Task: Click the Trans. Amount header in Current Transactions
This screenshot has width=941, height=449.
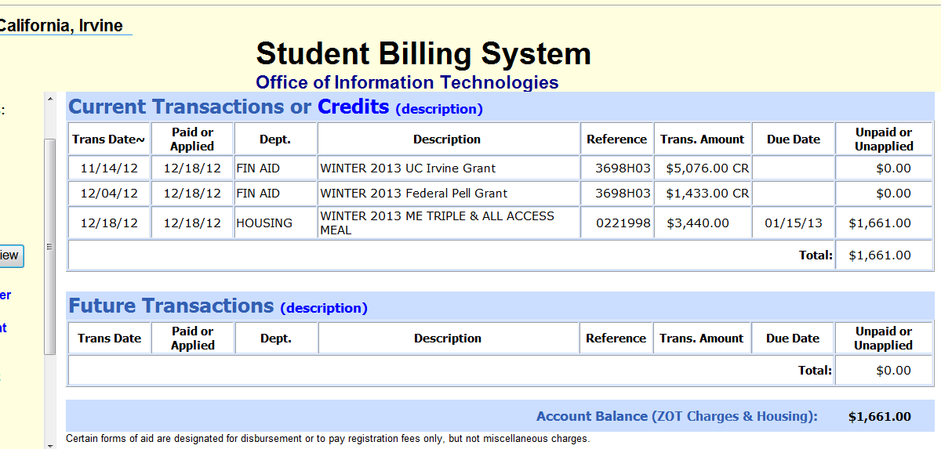Action: pyautogui.click(x=702, y=139)
